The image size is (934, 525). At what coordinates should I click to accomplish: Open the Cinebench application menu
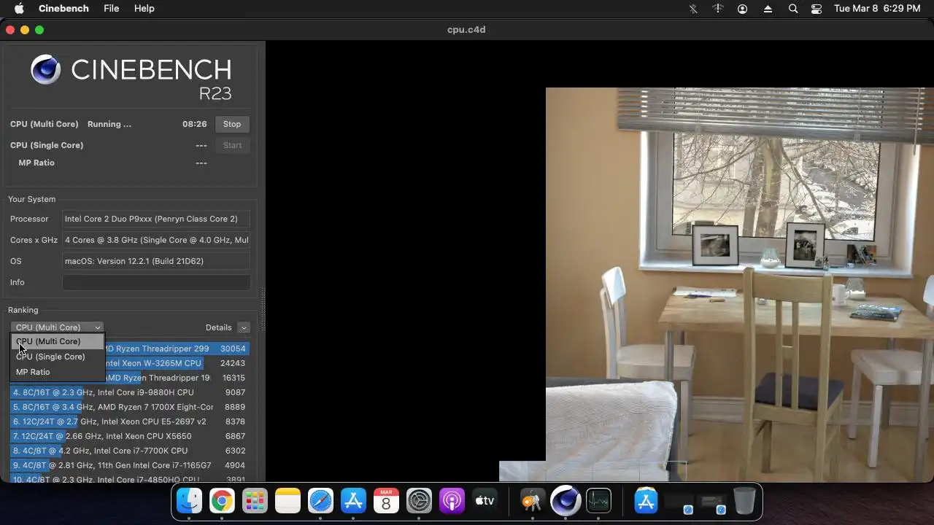[63, 9]
